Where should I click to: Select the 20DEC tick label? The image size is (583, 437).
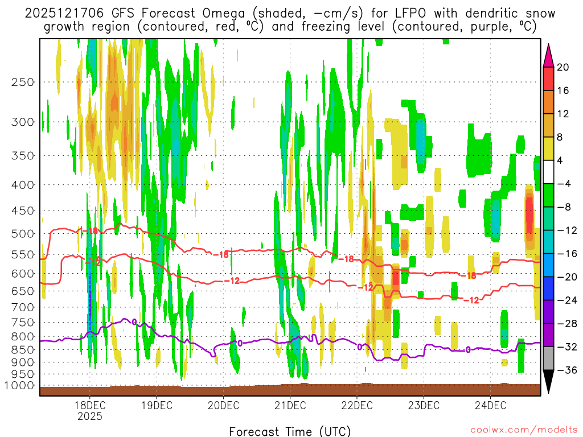(223, 405)
